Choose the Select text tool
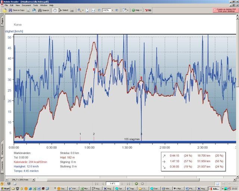Screen dimensions: 239x191 pos(63,10)
